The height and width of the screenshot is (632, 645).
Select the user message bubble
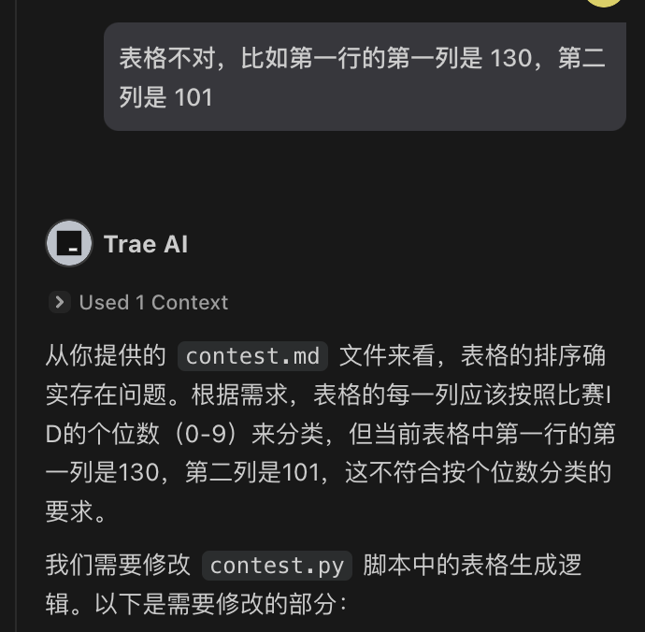(x=365, y=77)
